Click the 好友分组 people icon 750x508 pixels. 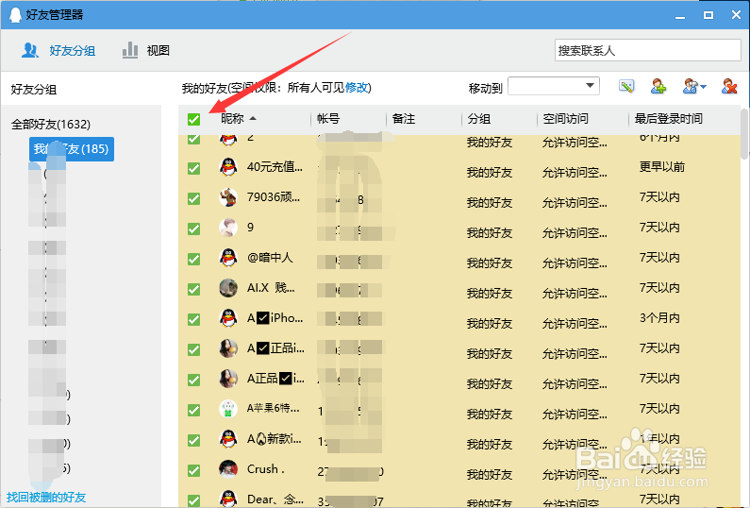29,50
